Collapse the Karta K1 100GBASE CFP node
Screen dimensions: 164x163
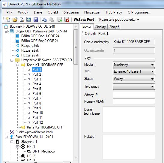point(17,65)
